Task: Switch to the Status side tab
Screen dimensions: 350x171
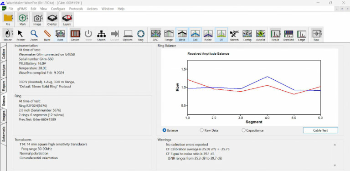Action: click(3, 101)
